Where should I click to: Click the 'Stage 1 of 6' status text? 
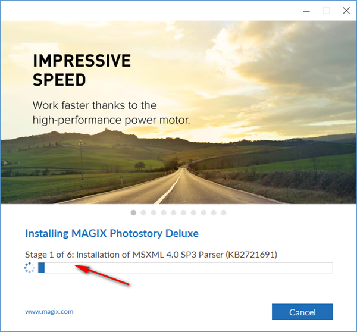151,254
